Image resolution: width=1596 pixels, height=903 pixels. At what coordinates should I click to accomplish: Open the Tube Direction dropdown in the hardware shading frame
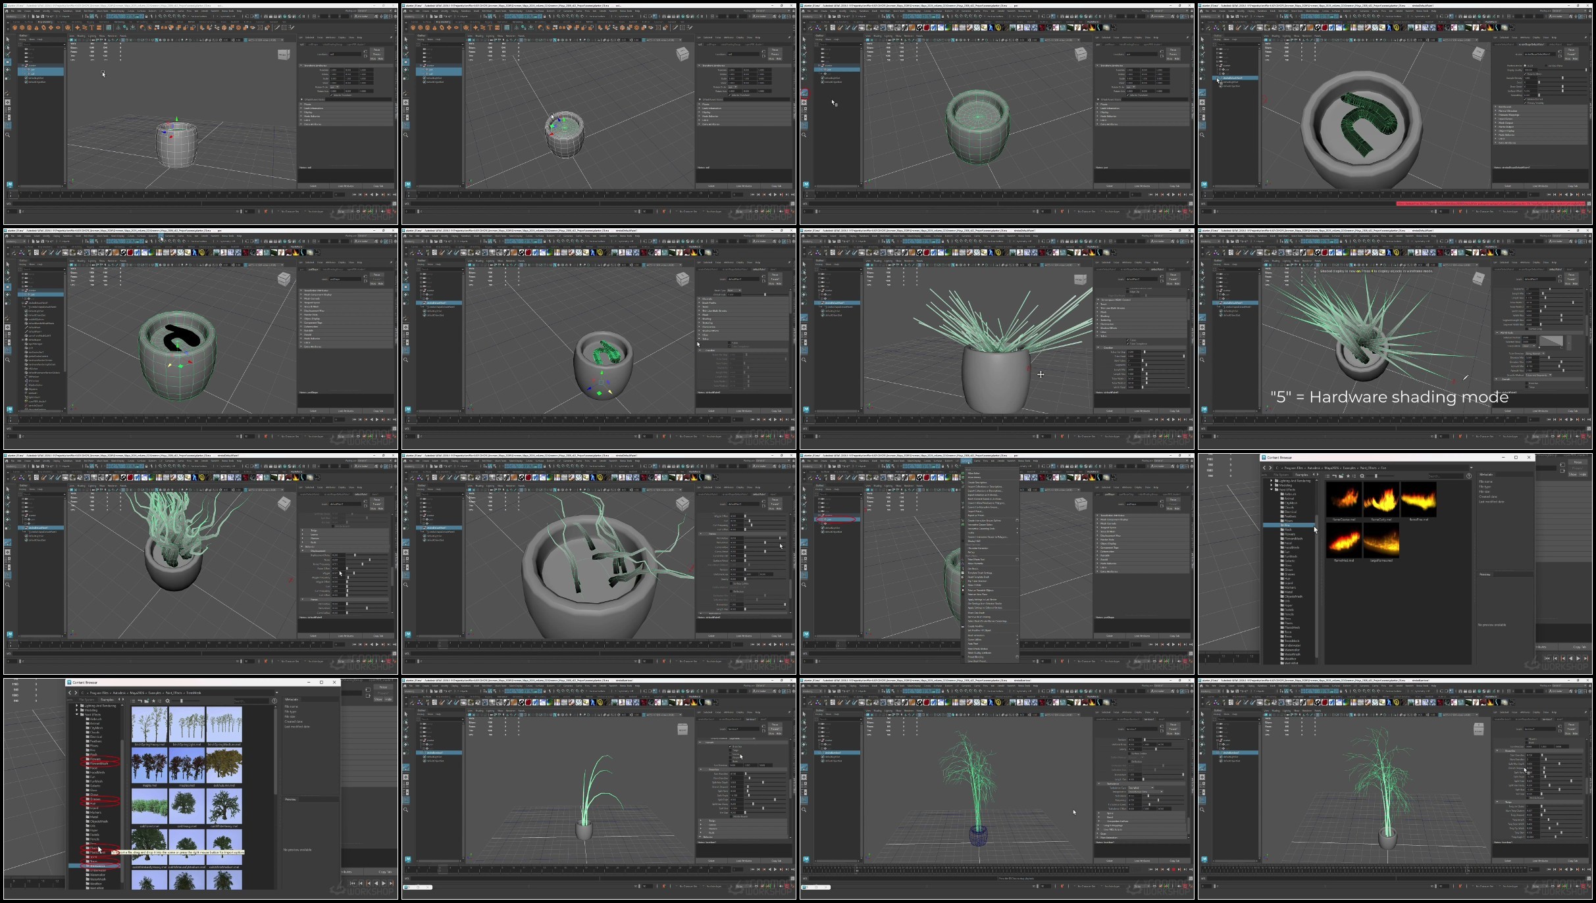click(x=1535, y=353)
